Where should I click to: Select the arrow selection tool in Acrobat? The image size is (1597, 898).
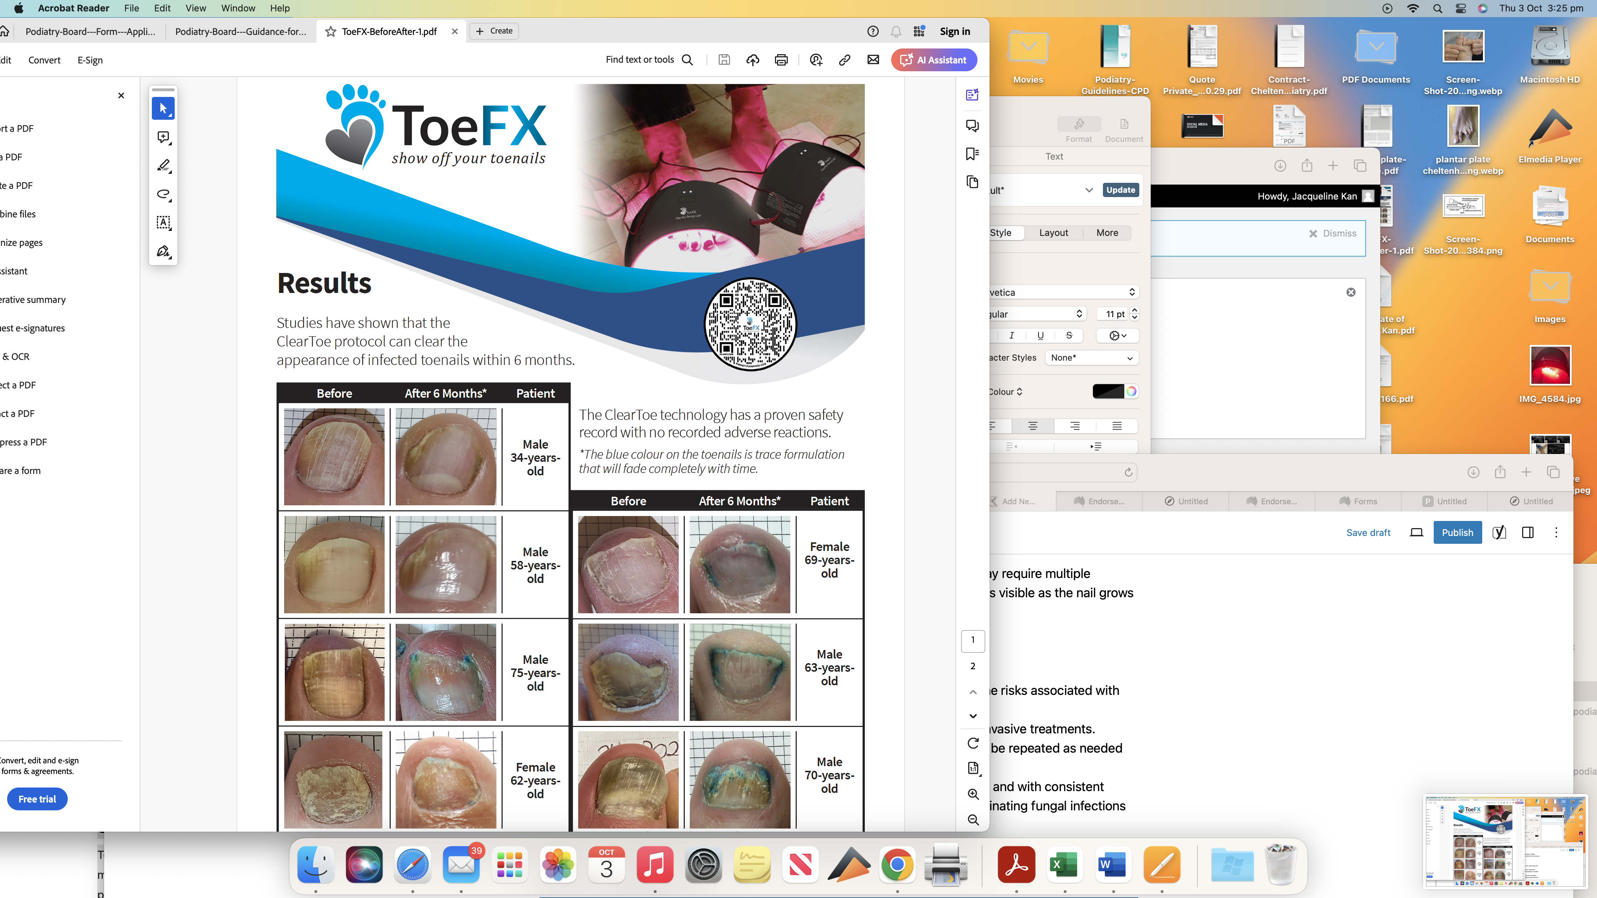163,108
